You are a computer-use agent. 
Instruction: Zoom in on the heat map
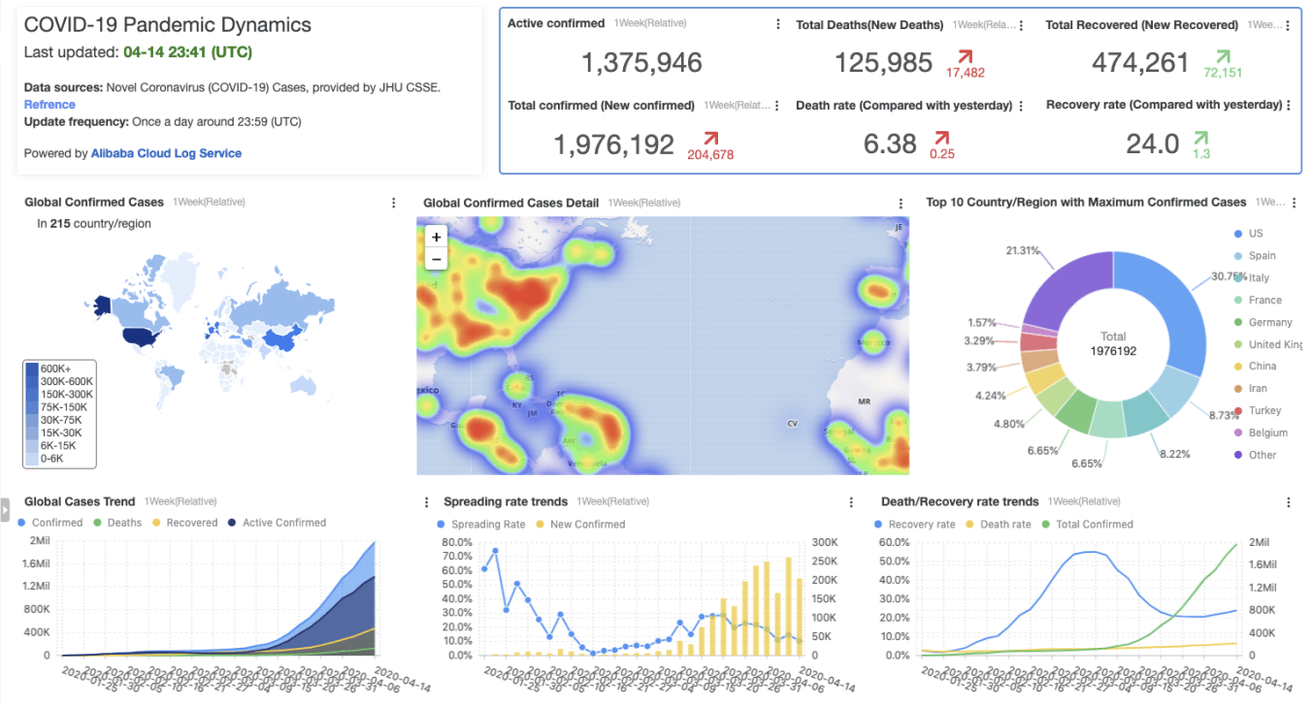437,237
